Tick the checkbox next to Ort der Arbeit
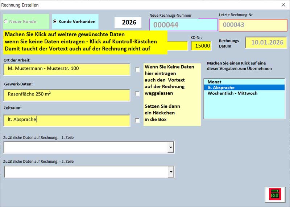This screenshot has width=290, height=207. click(x=137, y=70)
